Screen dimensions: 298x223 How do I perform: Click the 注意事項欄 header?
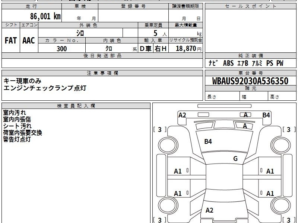(102, 73)
